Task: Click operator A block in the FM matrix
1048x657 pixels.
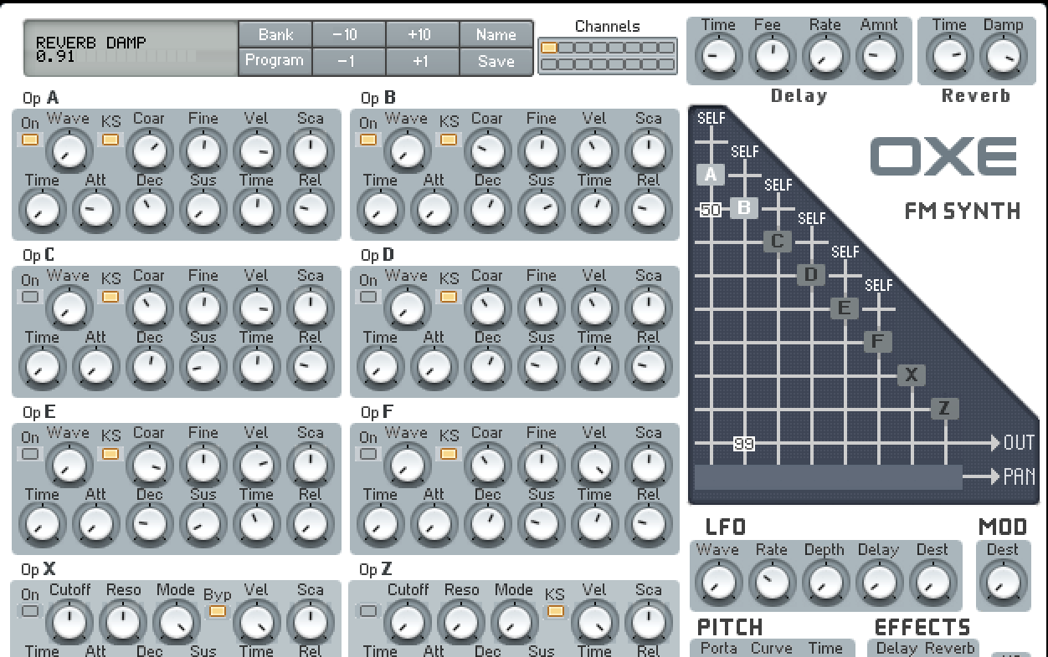Action: point(711,175)
